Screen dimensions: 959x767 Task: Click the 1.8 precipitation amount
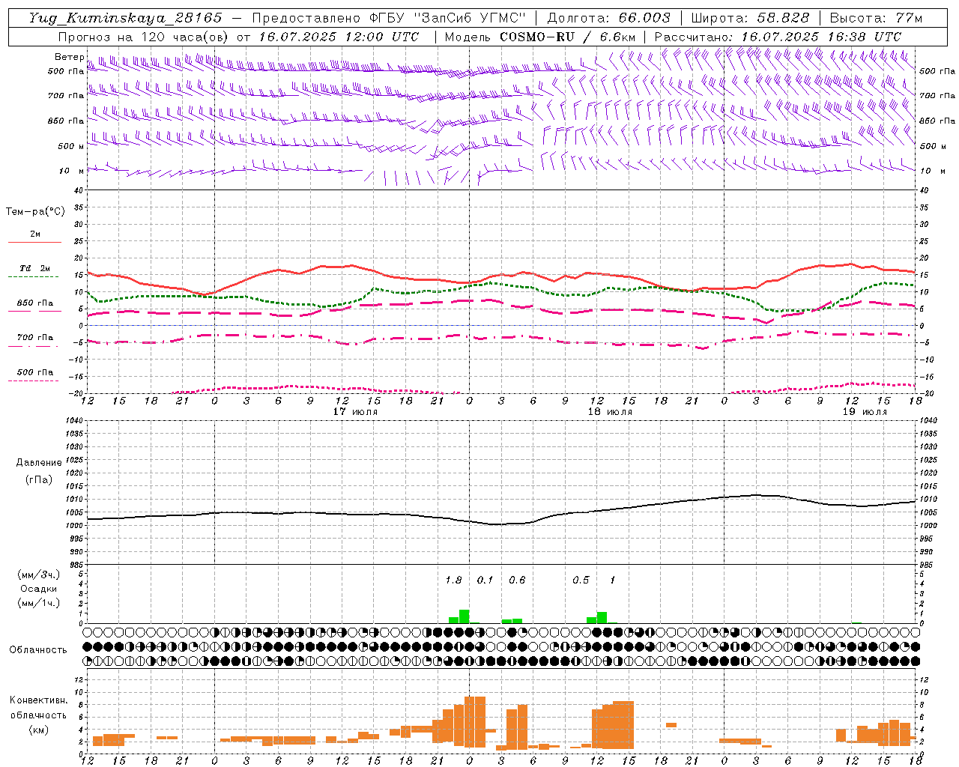[x=453, y=580]
